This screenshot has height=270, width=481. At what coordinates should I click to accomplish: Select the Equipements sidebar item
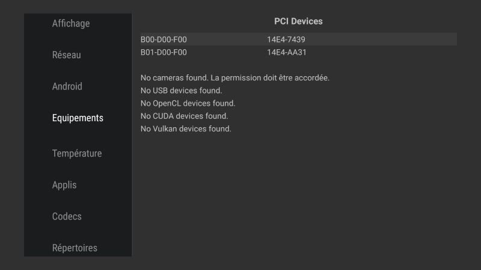78,118
